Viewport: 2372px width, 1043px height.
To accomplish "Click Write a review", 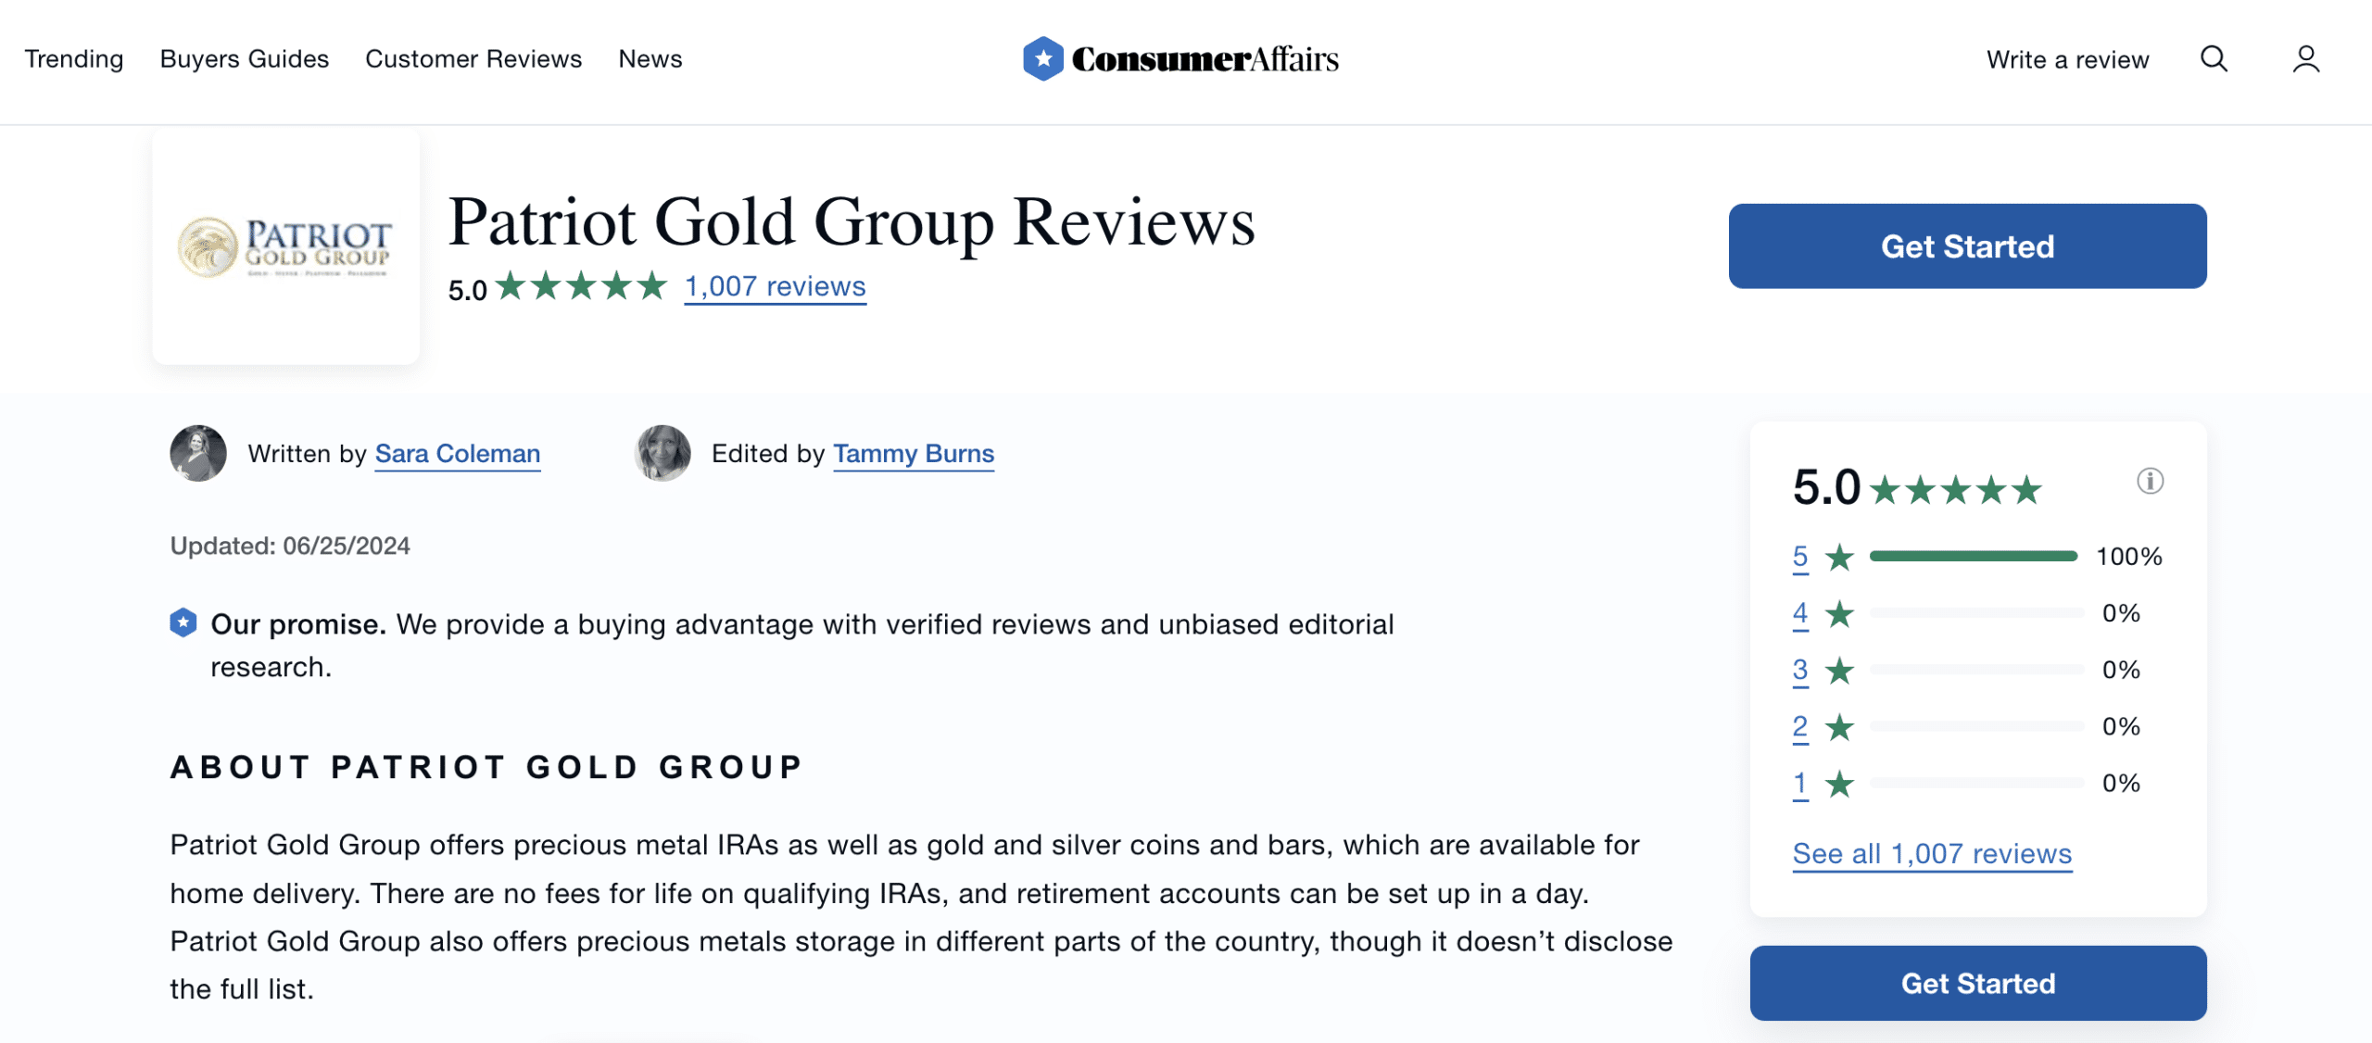I will 2067,58.
